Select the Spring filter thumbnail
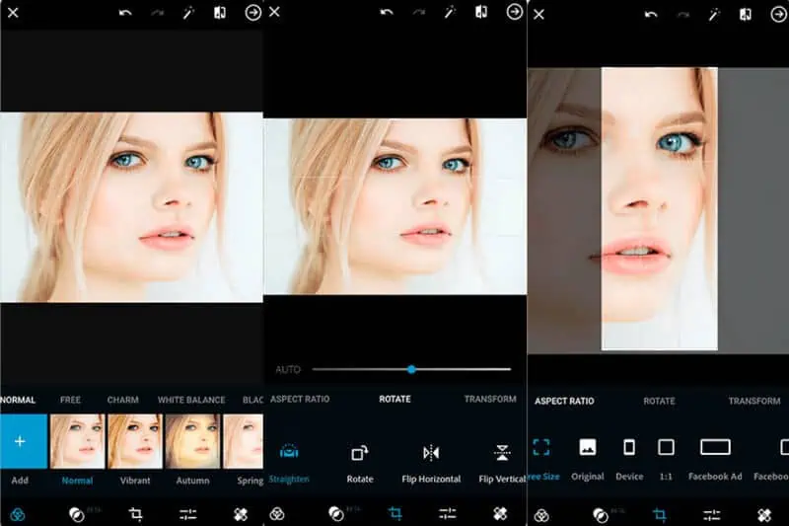The width and height of the screenshot is (789, 526). tap(243, 441)
